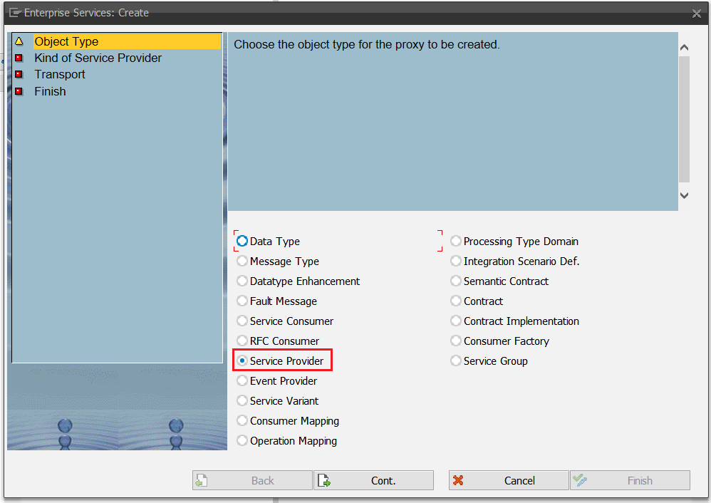This screenshot has height=503, width=711.
Task: Open the Kind of Service Provider step
Action: tap(98, 58)
